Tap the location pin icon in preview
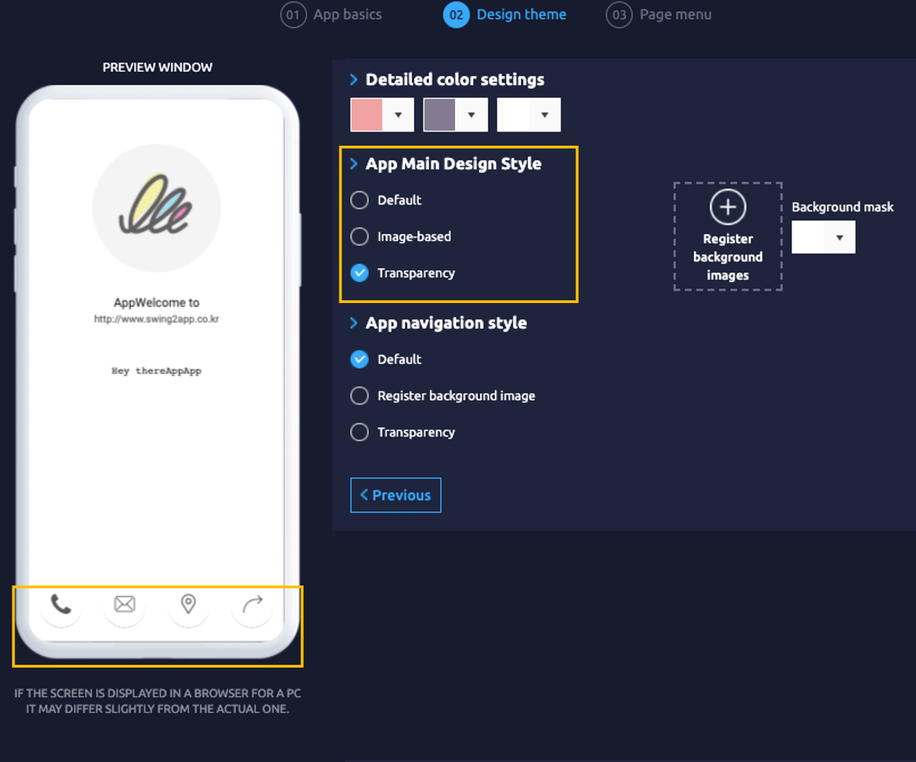 pyautogui.click(x=188, y=605)
